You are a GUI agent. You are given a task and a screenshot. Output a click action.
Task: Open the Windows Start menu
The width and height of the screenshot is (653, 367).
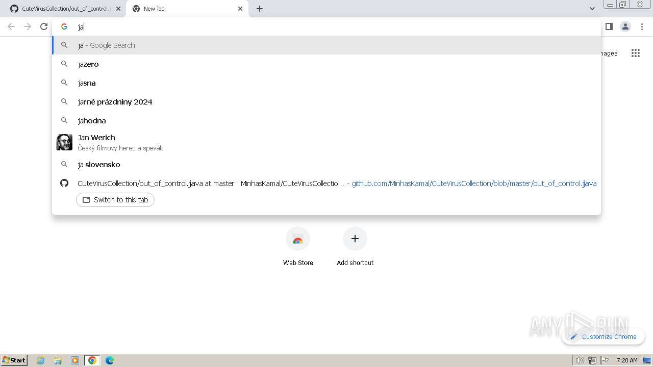point(14,360)
